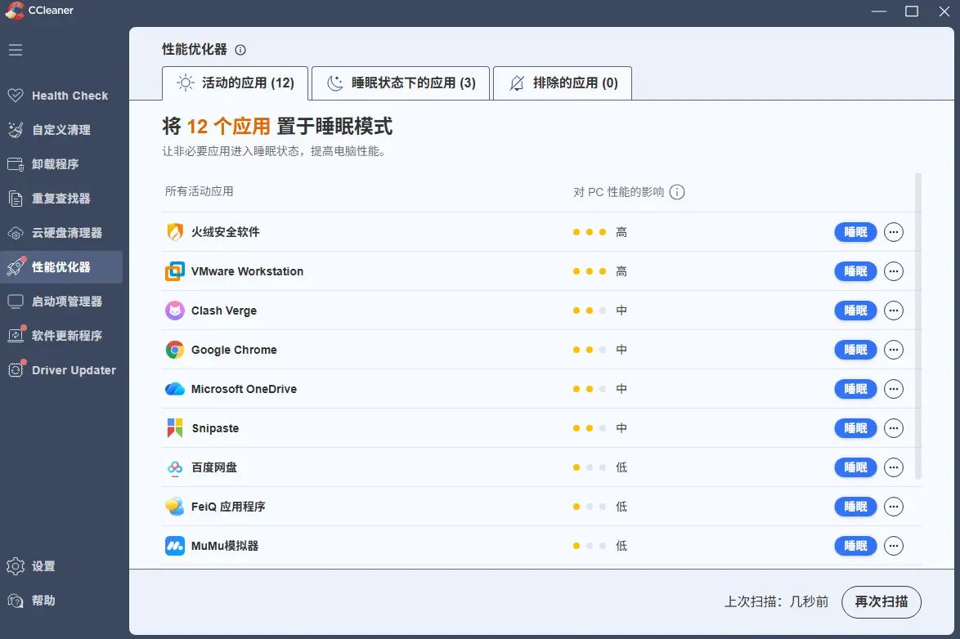The width and height of the screenshot is (960, 639).
Task: Switch to 睡眠状态下的应用 (3) tab
Action: pyautogui.click(x=401, y=83)
